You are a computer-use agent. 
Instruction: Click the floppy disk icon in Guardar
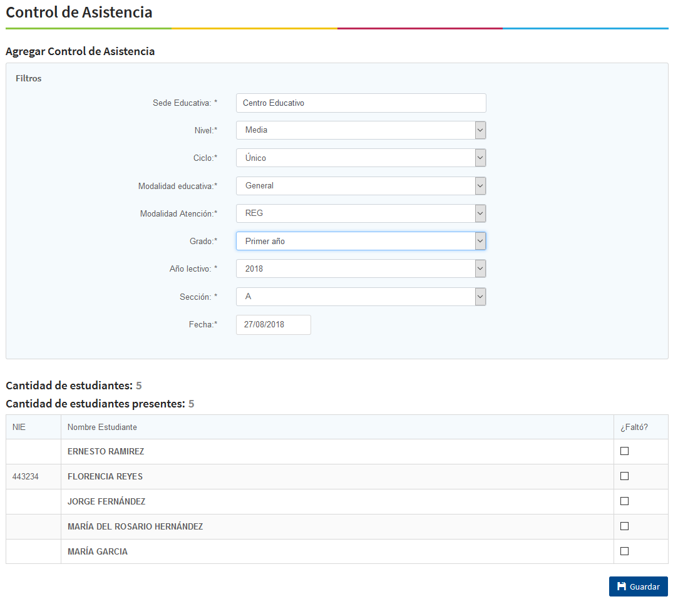[x=622, y=586]
